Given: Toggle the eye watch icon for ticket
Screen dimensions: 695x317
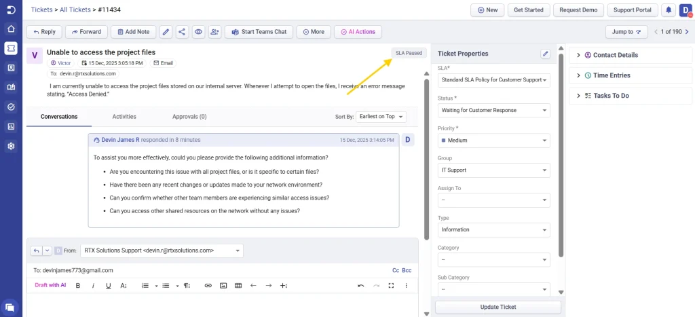Looking at the screenshot, I should click(199, 32).
